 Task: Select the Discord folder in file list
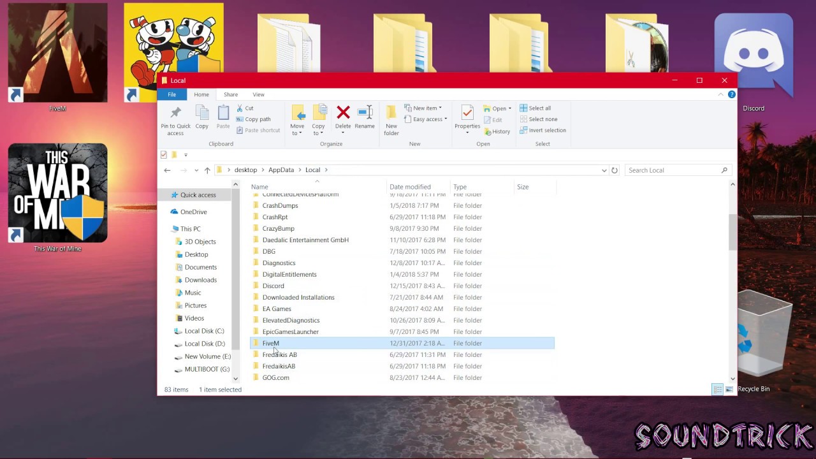(x=402, y=286)
